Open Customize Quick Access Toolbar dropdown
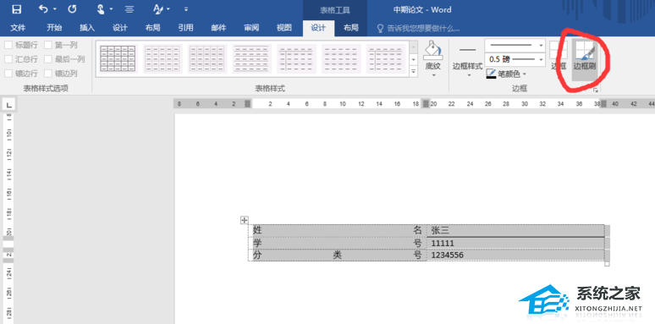 coord(186,8)
